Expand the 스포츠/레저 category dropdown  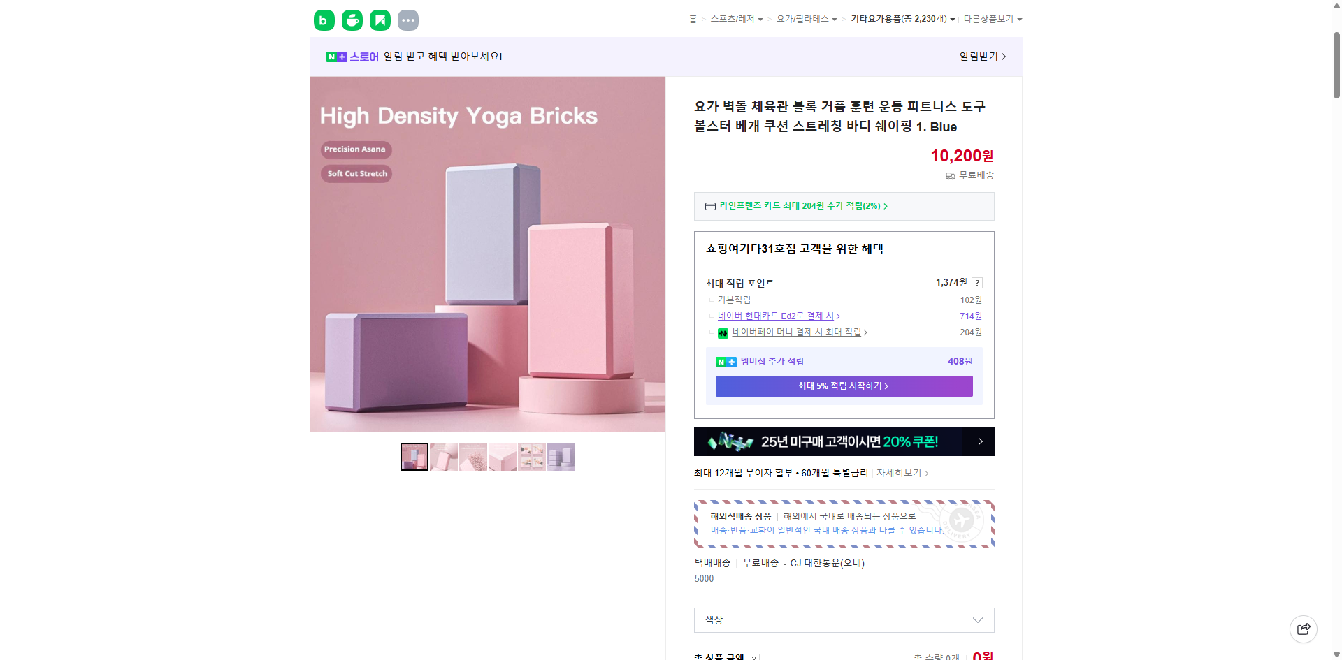tap(734, 19)
